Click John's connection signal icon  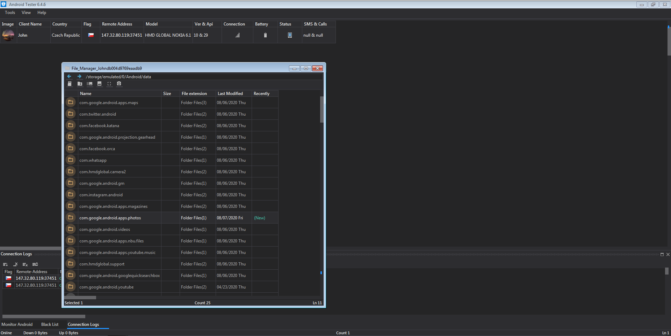238,35
